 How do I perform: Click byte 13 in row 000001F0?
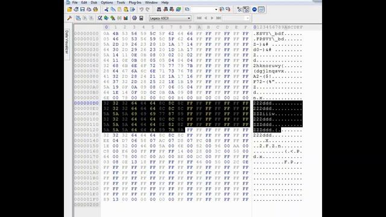click(x=115, y=200)
